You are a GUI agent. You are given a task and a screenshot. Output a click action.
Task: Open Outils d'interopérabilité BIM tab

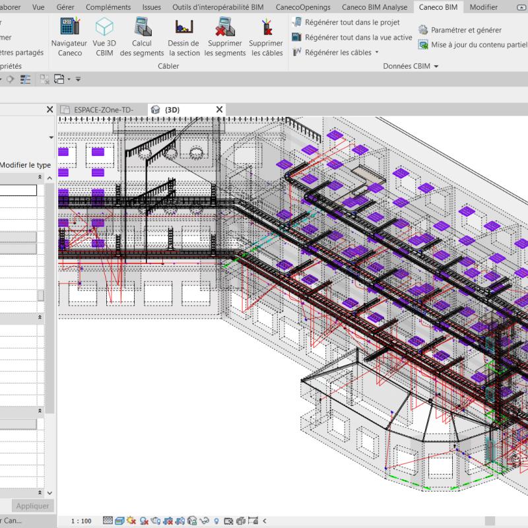(x=218, y=7)
